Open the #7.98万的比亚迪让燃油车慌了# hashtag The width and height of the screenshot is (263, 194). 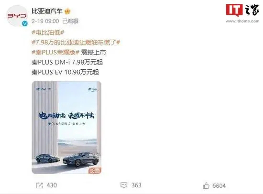tap(76, 42)
